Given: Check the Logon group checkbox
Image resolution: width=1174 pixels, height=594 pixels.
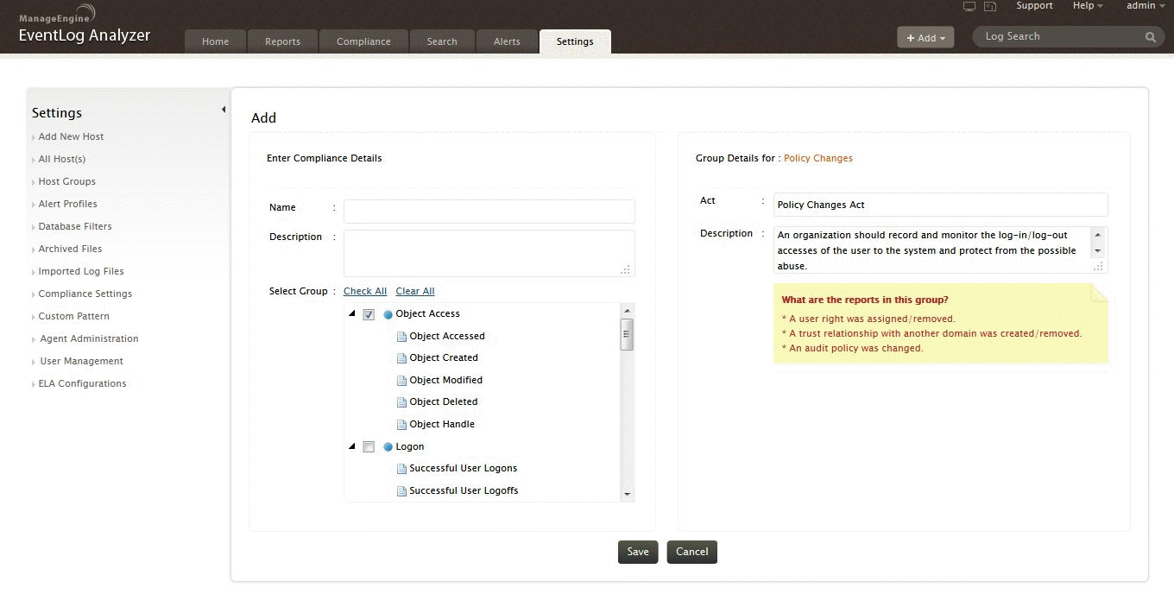Looking at the screenshot, I should point(369,447).
